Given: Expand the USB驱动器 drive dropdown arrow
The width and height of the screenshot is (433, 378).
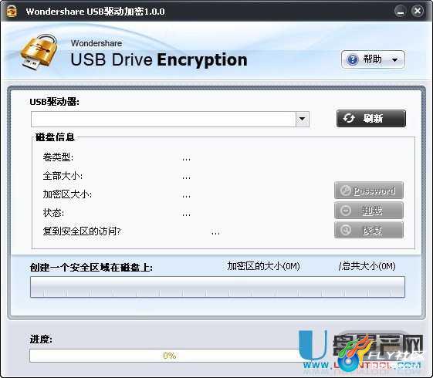Looking at the screenshot, I should (x=302, y=119).
